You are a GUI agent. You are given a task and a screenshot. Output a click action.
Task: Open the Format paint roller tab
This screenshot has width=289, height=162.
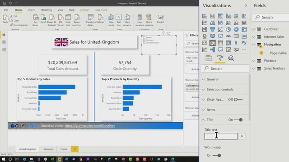(x=220, y=58)
